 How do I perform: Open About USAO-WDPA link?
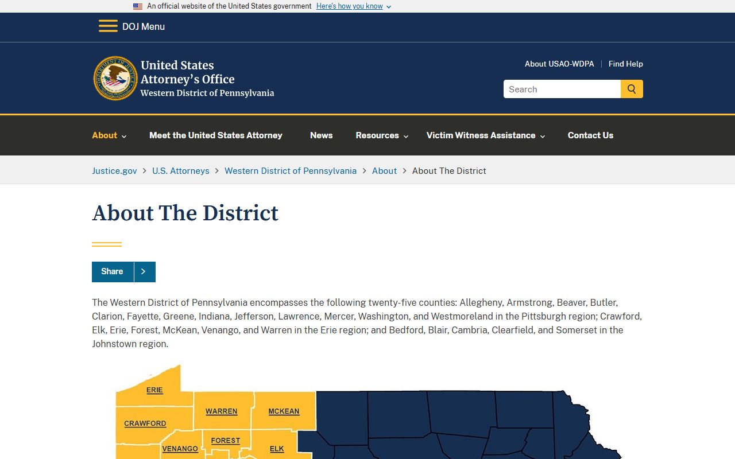coord(559,64)
